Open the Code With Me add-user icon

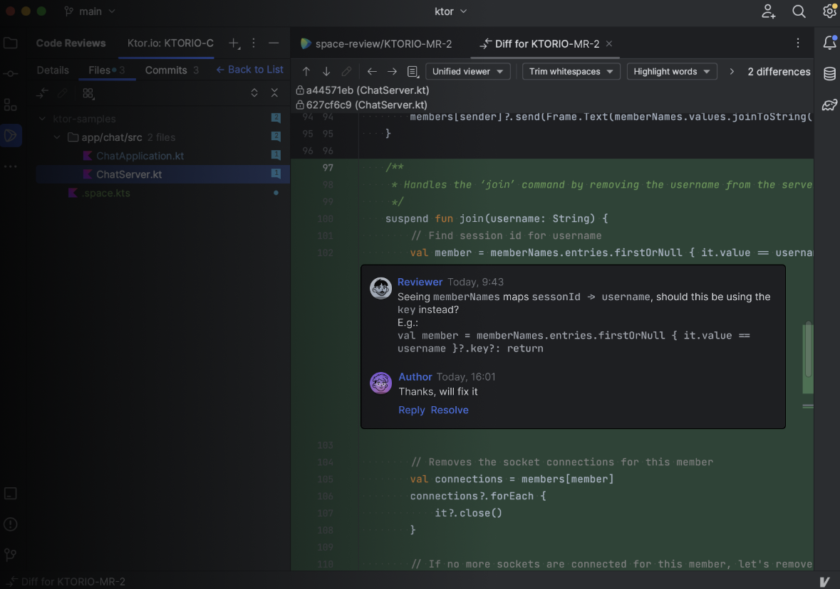[768, 11]
